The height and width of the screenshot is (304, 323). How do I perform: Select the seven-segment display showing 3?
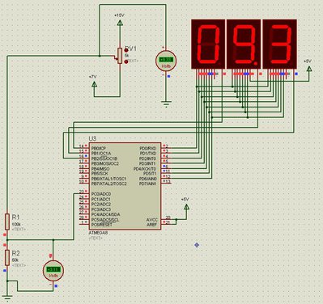pyautogui.click(x=279, y=44)
